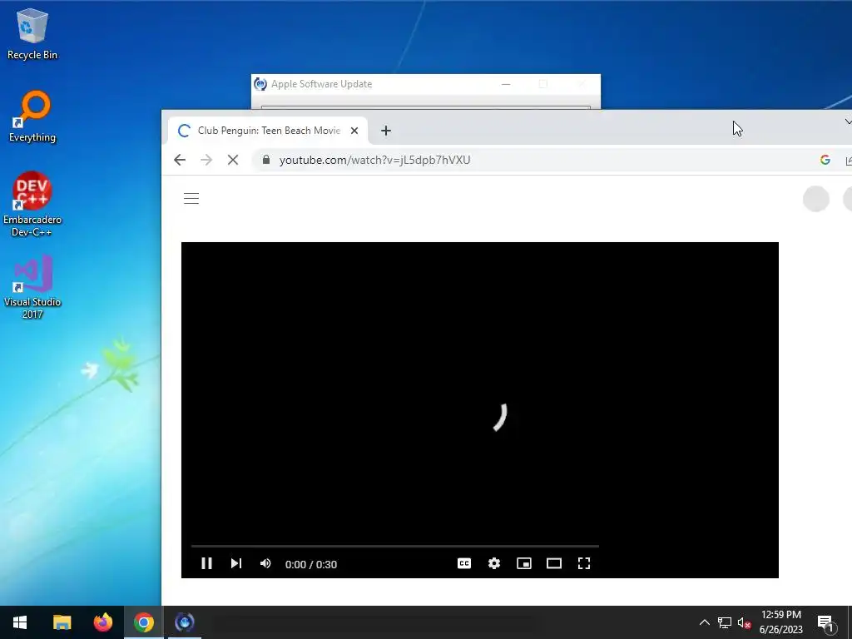Go back in Chrome
Image resolution: width=852 pixels, height=639 pixels.
click(180, 160)
